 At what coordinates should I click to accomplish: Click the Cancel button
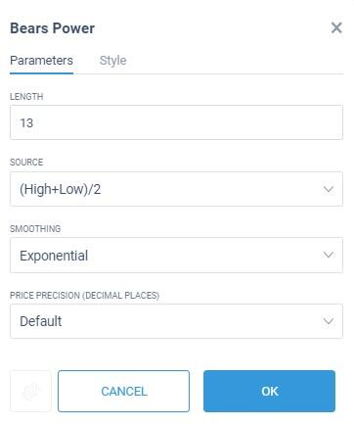click(x=124, y=391)
